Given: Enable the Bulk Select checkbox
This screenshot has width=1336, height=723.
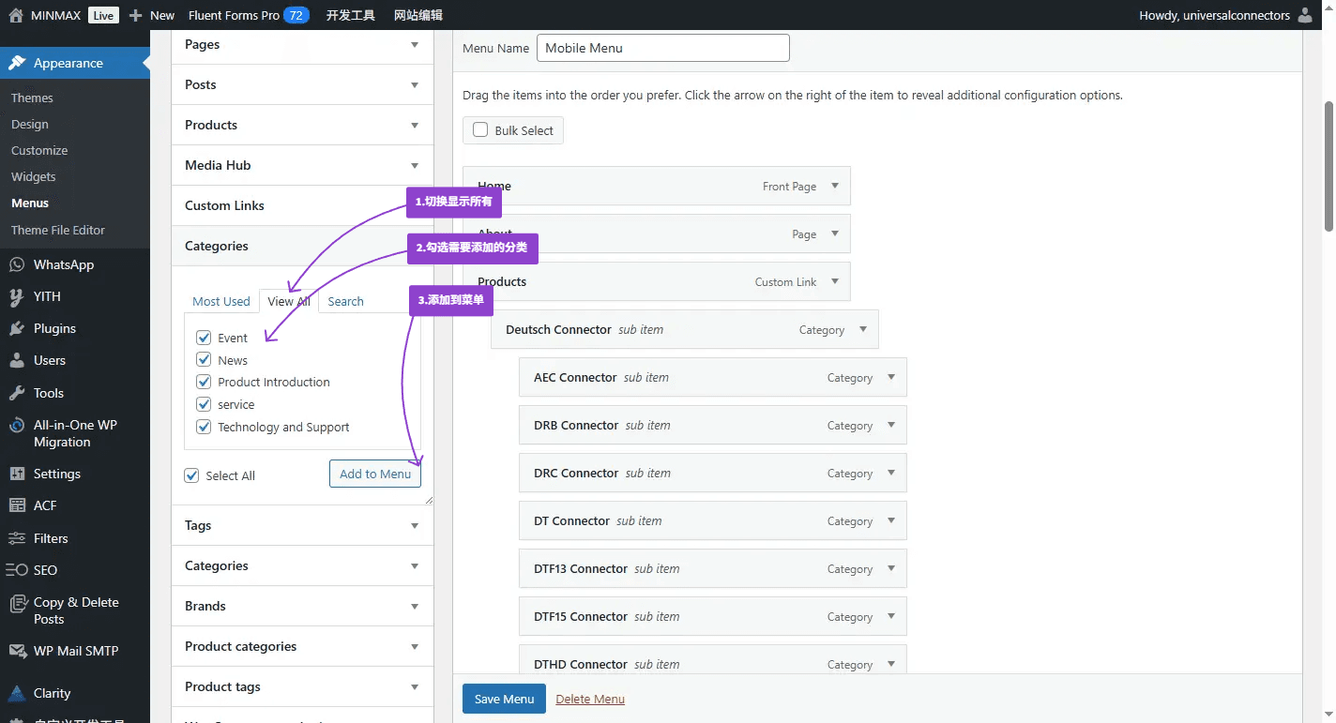Looking at the screenshot, I should coord(480,130).
